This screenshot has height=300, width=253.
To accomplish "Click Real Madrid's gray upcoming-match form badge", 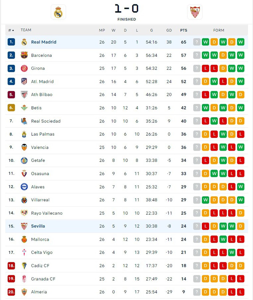I will tap(197, 42).
